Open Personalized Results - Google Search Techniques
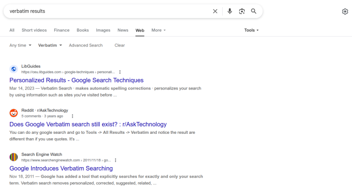 click(76, 80)
